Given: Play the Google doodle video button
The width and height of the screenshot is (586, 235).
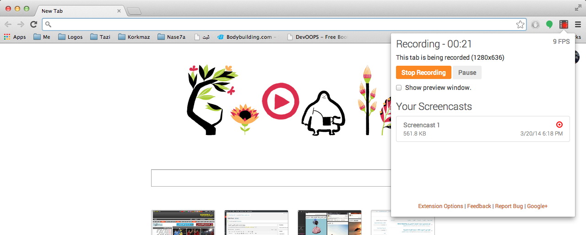Looking at the screenshot, I should pos(280,101).
